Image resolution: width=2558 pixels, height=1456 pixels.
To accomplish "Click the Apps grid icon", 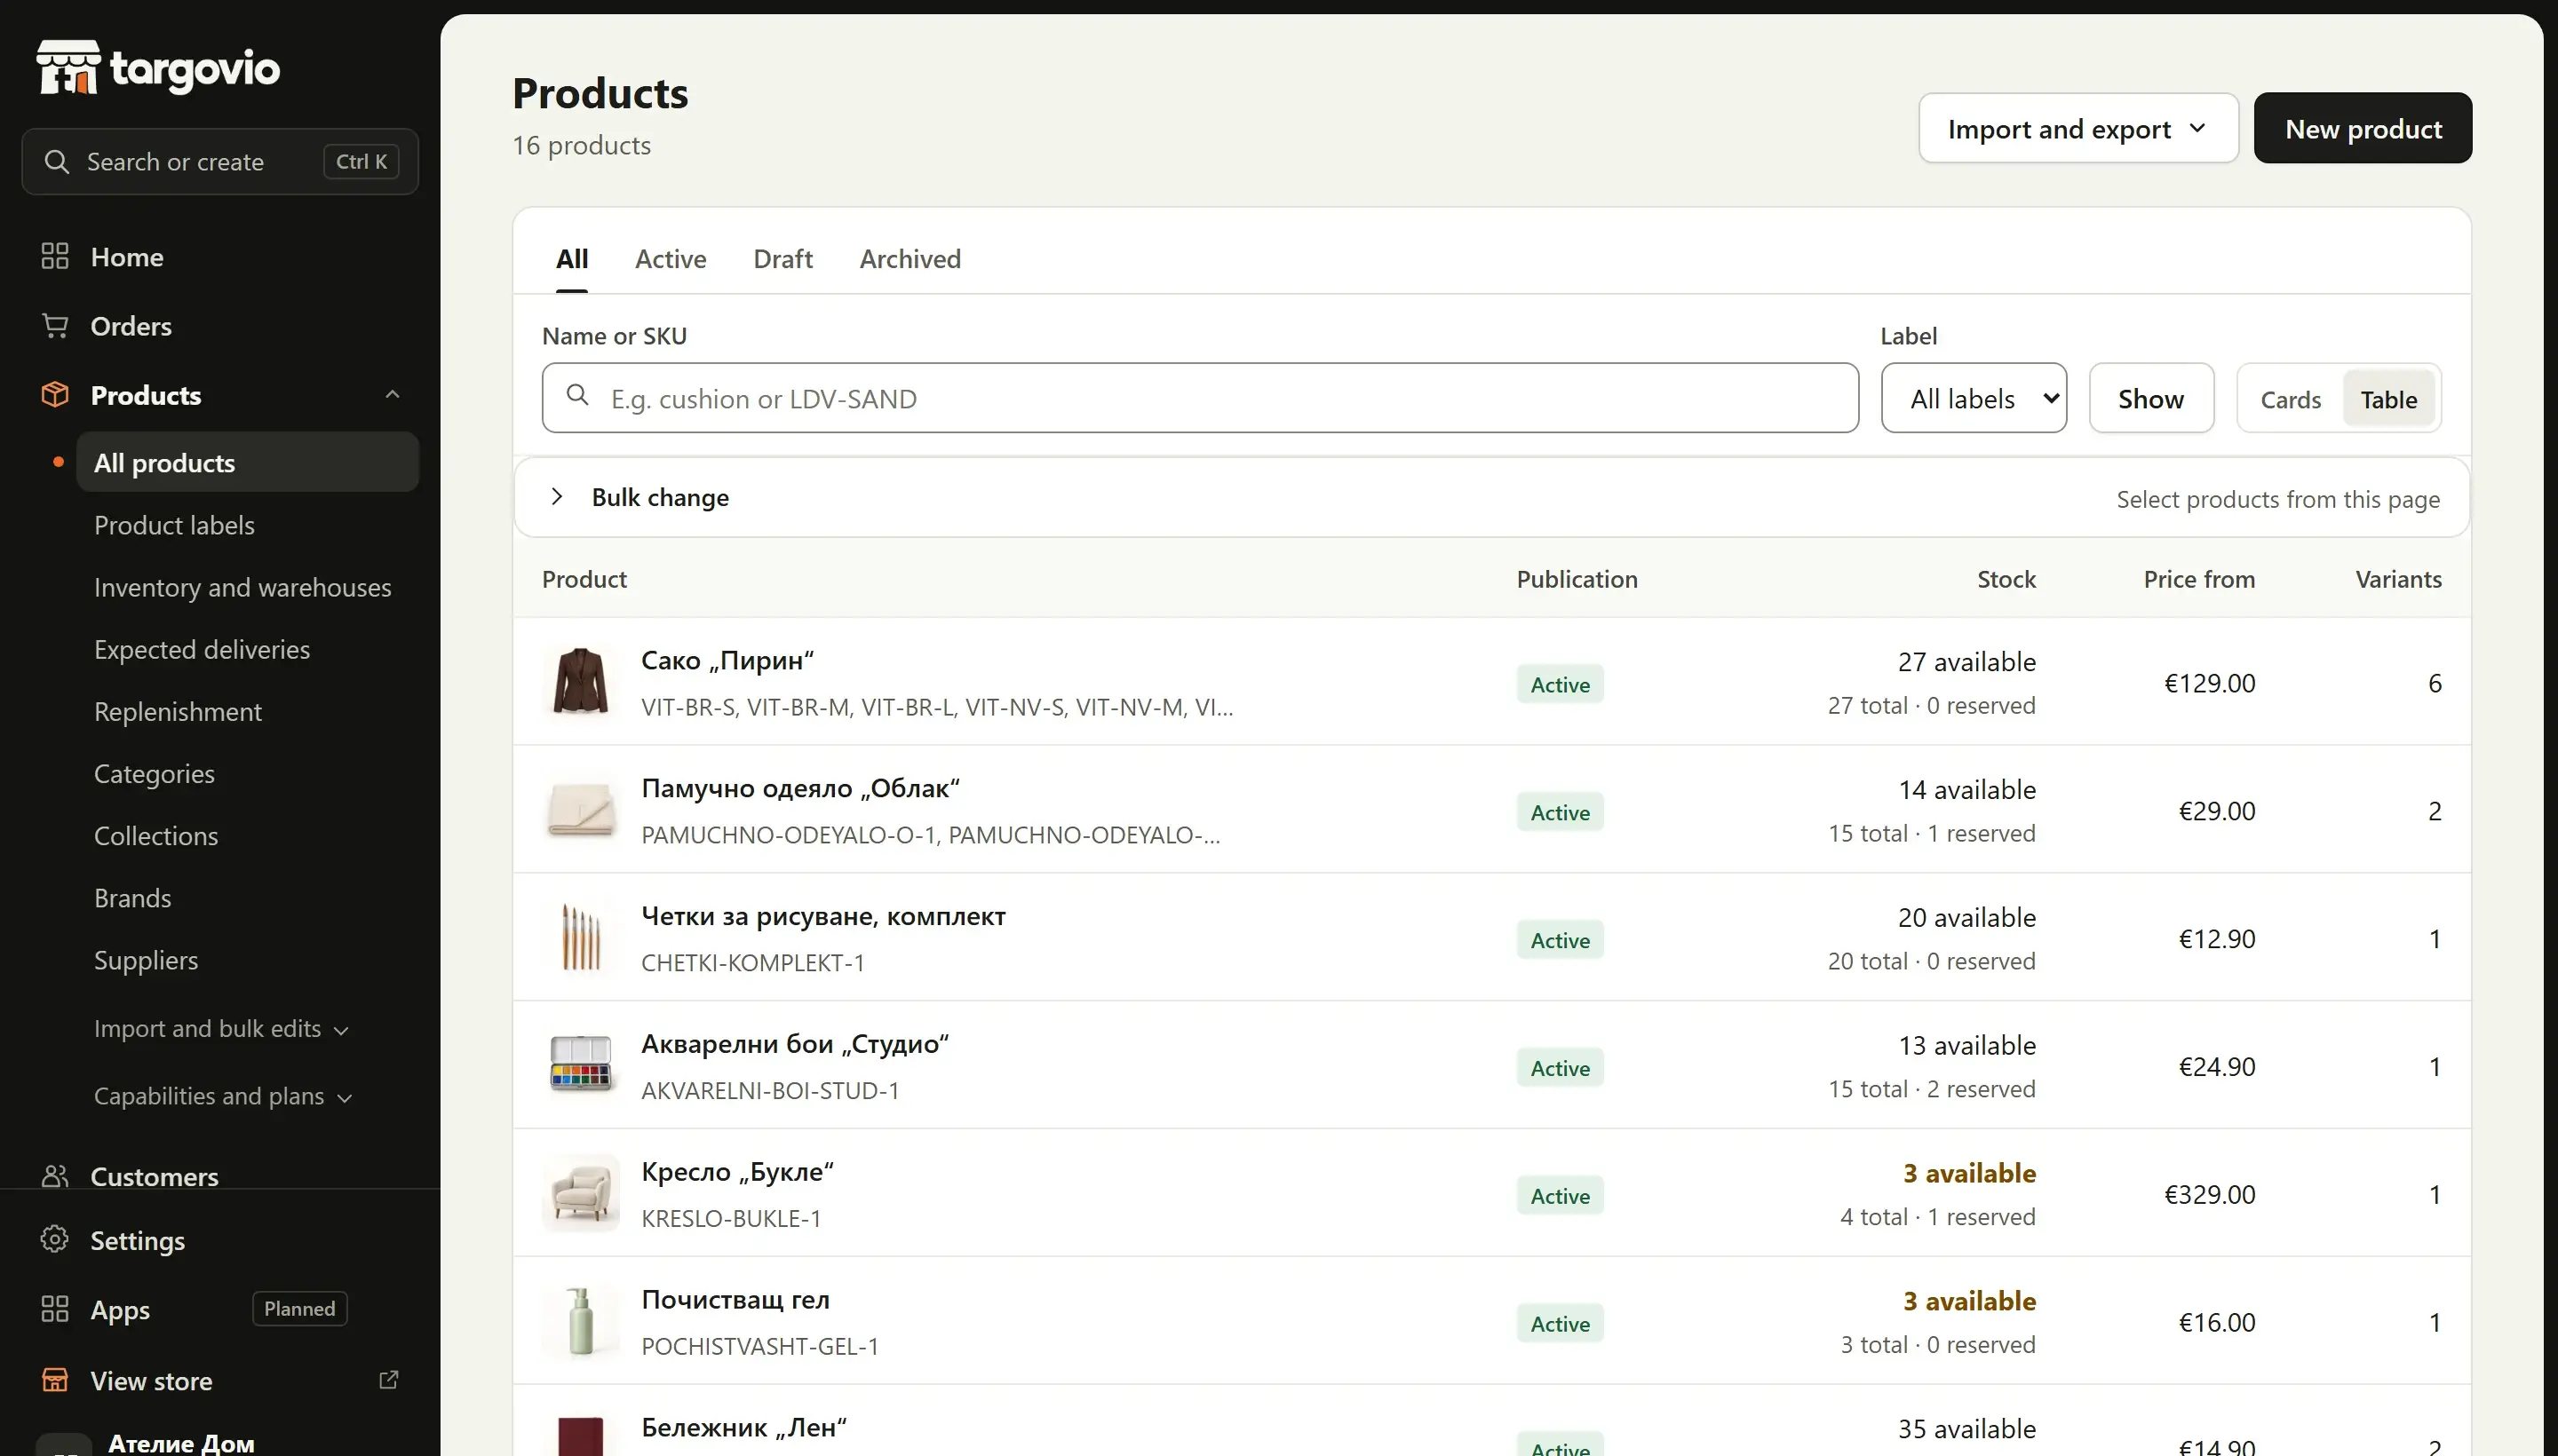I will click(x=55, y=1310).
